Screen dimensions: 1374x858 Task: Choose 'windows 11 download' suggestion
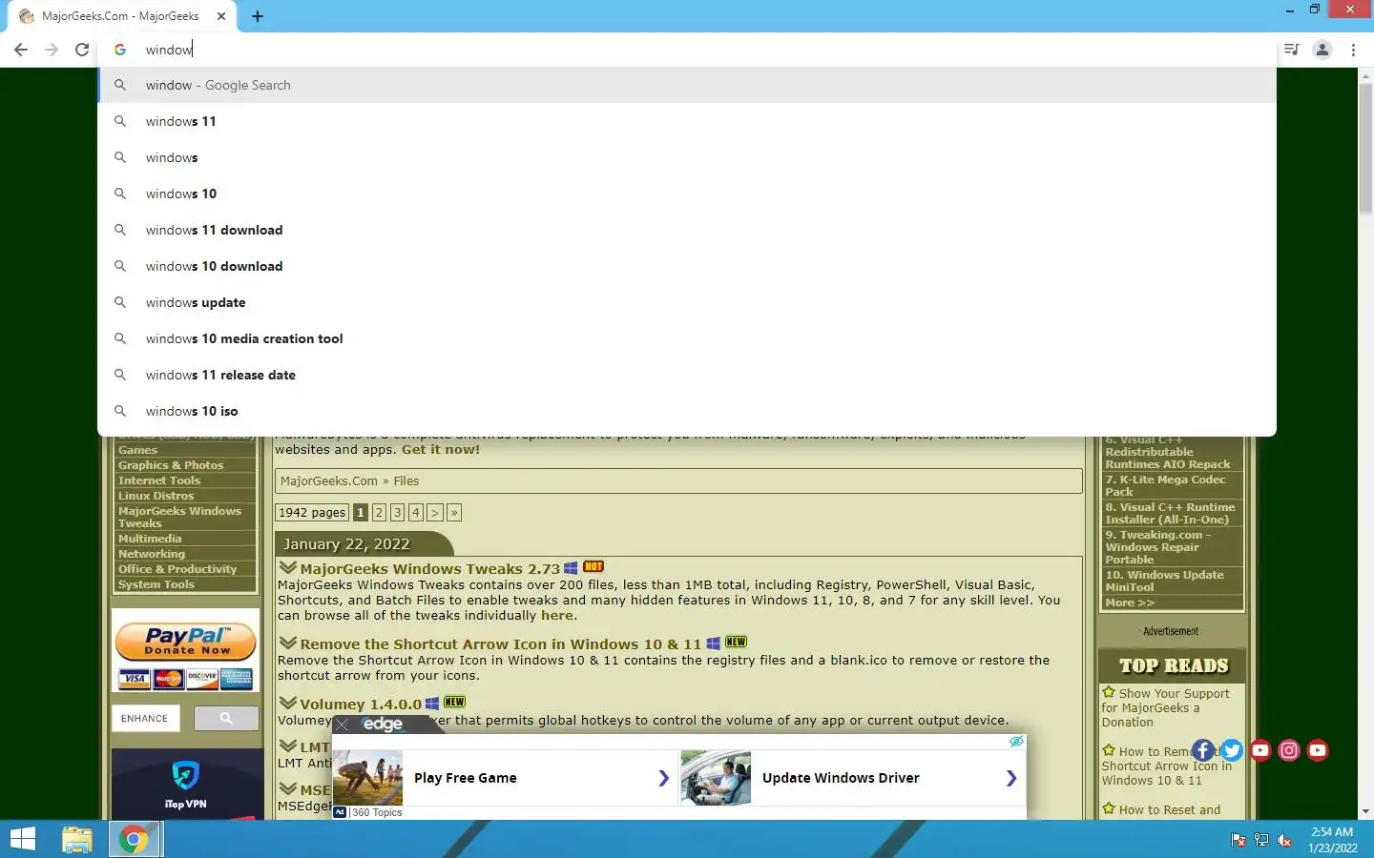(x=687, y=230)
